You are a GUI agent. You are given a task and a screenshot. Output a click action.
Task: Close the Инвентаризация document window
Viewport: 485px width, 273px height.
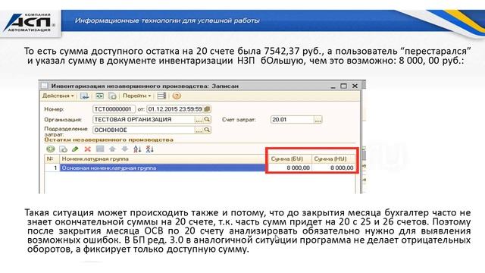coord(355,86)
